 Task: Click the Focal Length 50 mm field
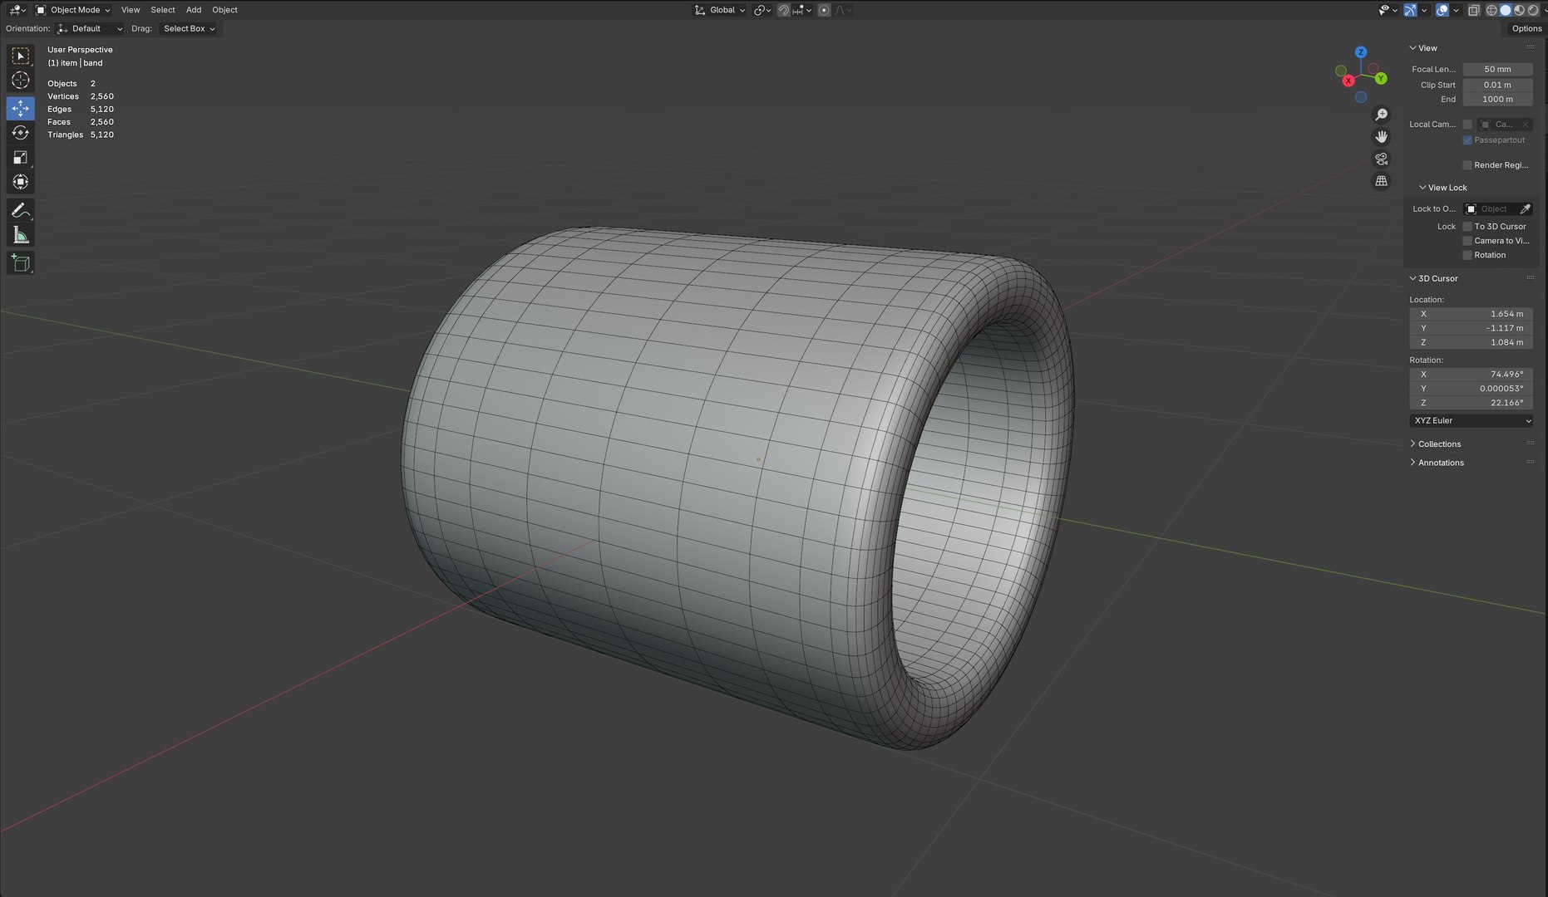[x=1497, y=69]
